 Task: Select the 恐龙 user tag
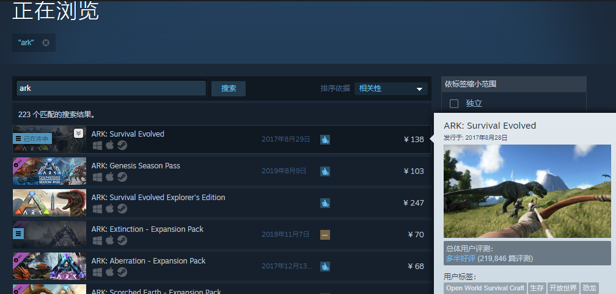589,288
